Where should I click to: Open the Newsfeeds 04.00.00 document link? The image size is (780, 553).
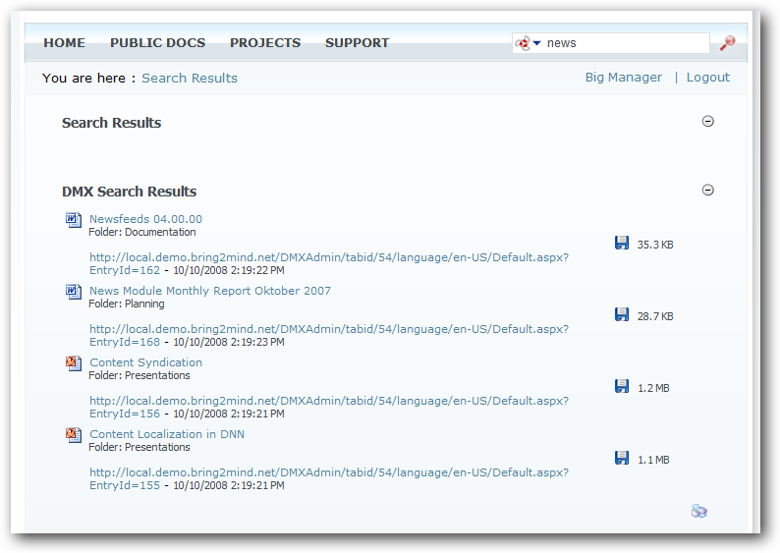(x=145, y=219)
